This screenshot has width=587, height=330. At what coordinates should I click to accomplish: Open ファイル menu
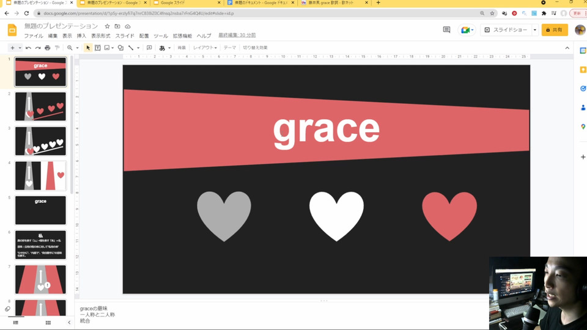point(33,36)
